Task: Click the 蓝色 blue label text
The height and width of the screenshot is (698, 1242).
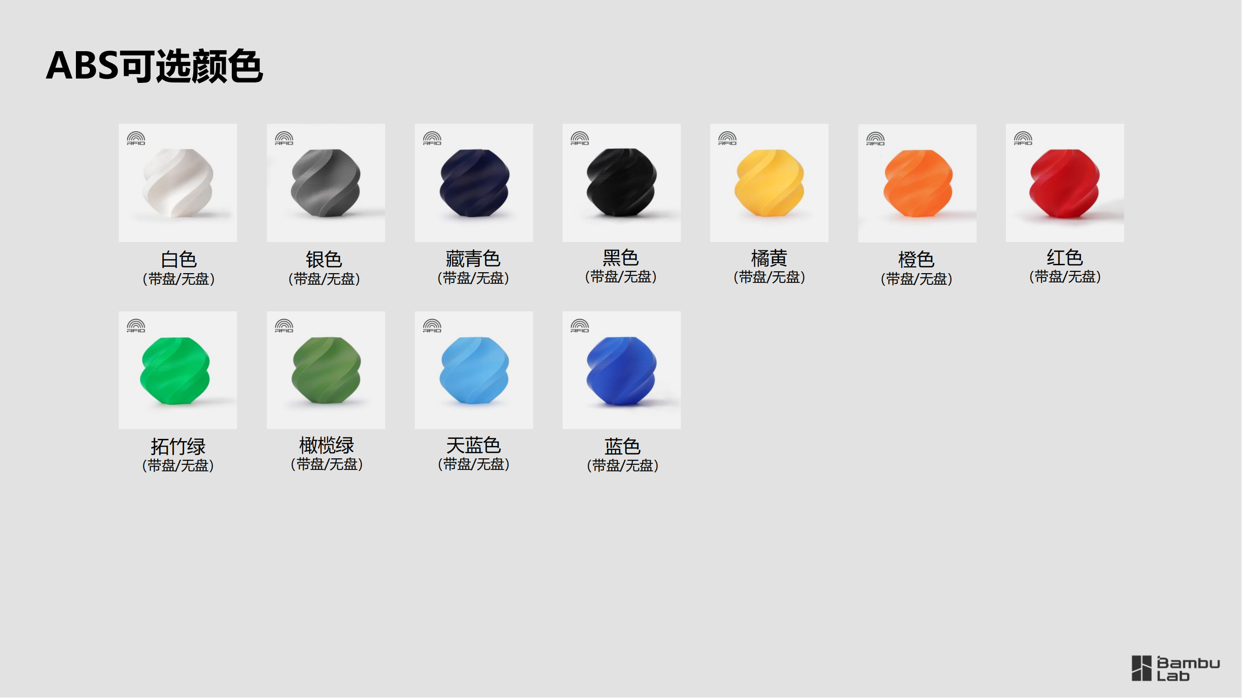Action: tap(623, 447)
